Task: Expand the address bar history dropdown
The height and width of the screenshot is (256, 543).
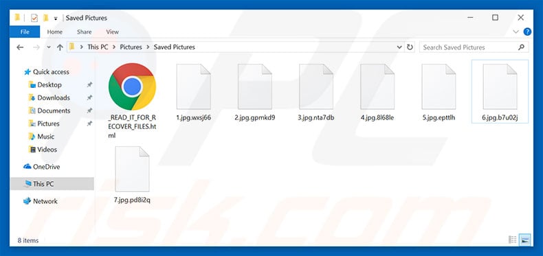Action: pos(399,47)
